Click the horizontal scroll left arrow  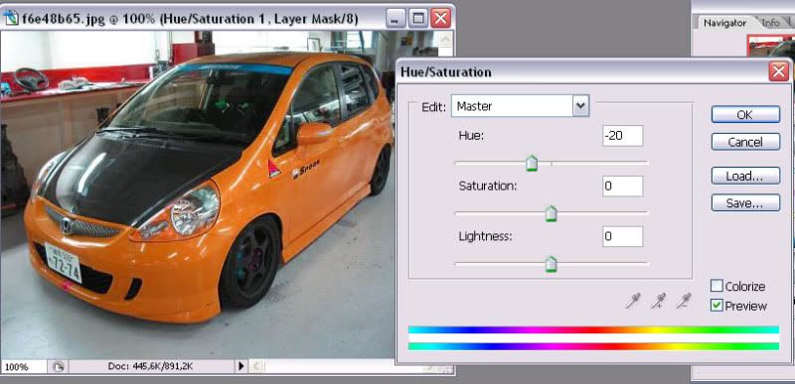[256, 366]
